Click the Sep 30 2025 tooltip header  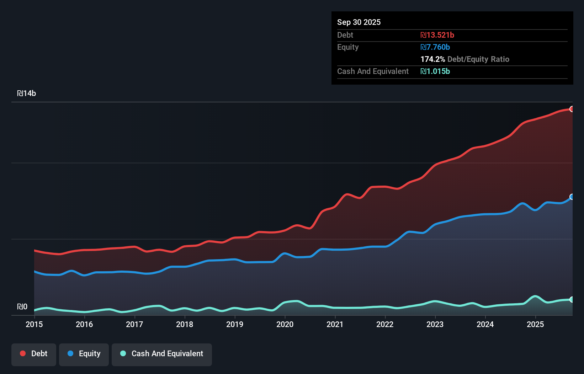pyautogui.click(x=359, y=22)
